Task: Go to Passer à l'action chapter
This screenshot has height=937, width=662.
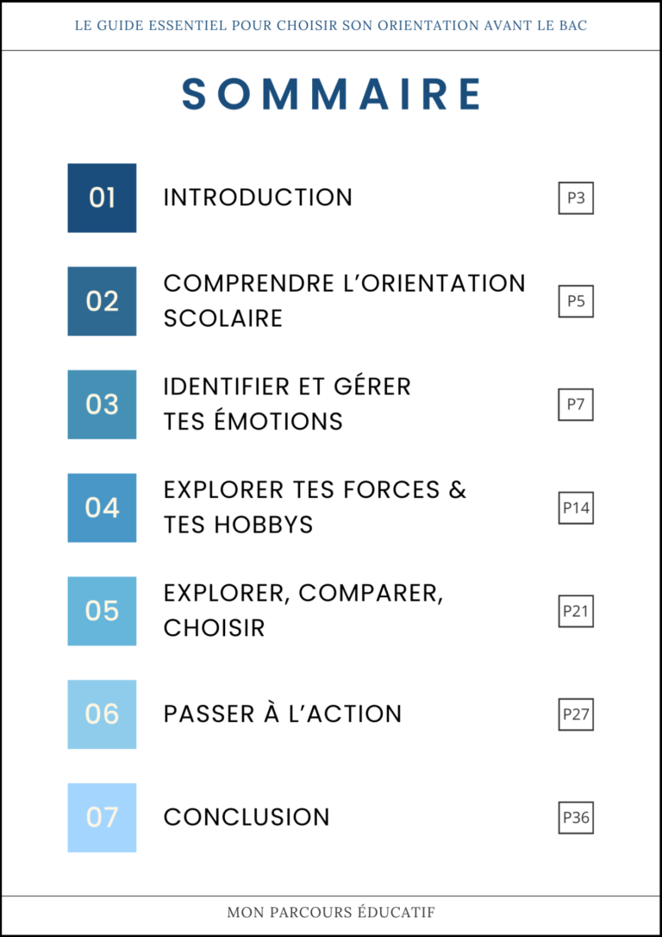Action: [x=283, y=714]
